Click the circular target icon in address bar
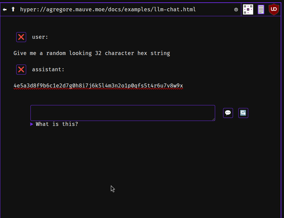Image resolution: width=284 pixels, height=218 pixels. (x=236, y=10)
